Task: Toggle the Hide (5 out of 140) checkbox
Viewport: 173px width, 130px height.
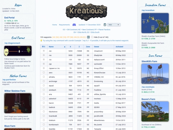Action: pyautogui.click(x=92, y=37)
